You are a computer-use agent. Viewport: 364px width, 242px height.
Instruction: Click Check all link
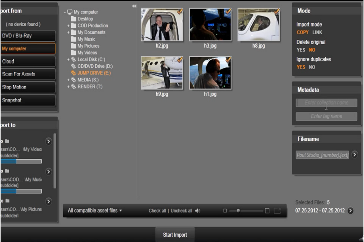coord(157,211)
